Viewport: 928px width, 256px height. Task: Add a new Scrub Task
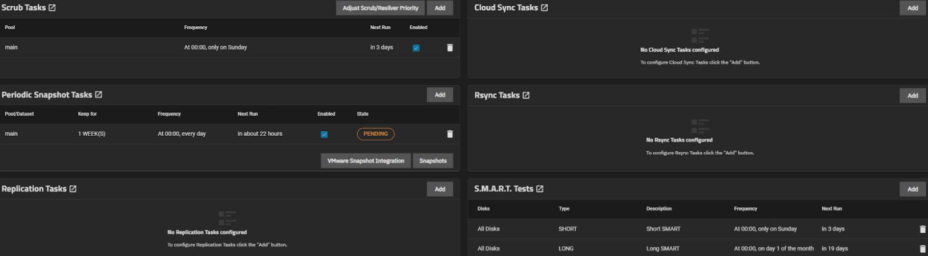(440, 8)
